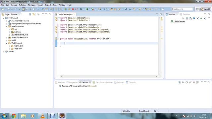Viewport: 212px width, 119px height.
Task: Open Project Explorer View Menu triangle
Action: point(43,14)
